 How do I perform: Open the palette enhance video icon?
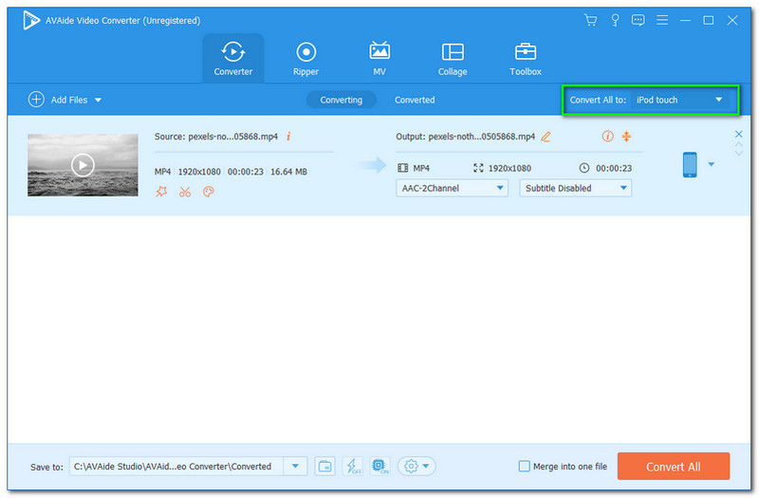click(209, 192)
